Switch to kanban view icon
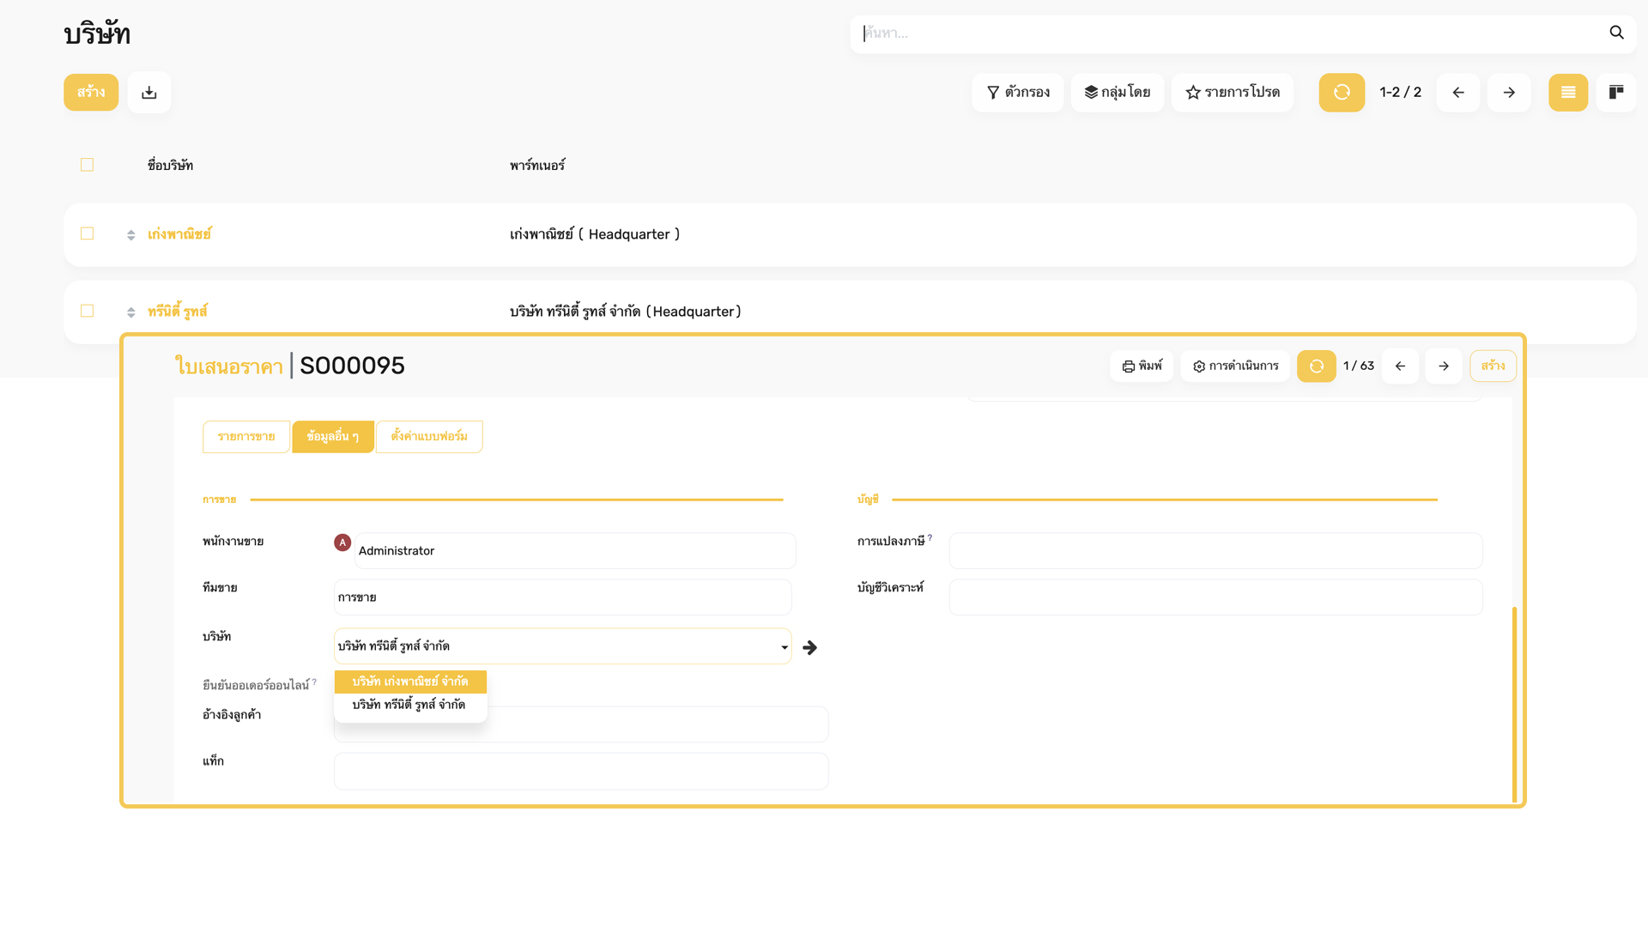The width and height of the screenshot is (1648, 927). [1616, 93]
